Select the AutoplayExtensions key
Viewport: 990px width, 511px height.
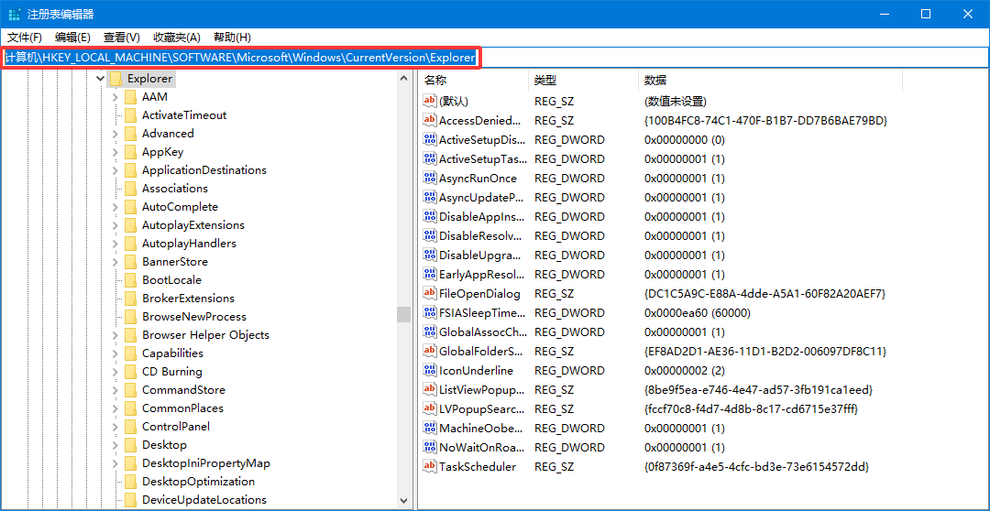[x=193, y=225]
